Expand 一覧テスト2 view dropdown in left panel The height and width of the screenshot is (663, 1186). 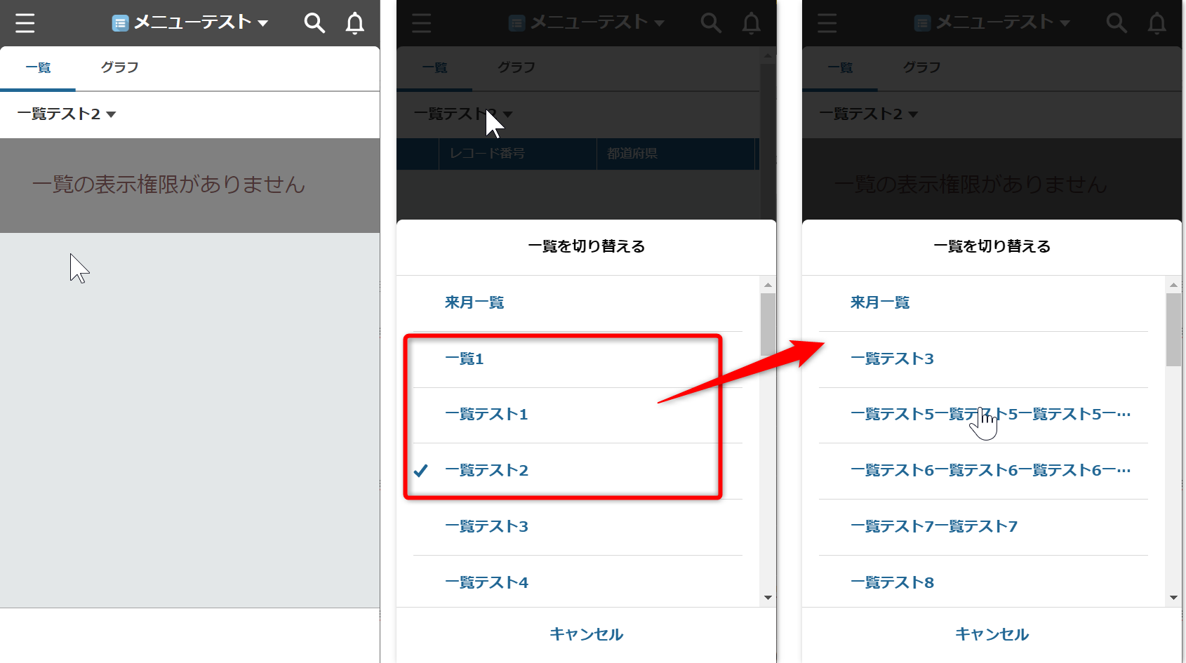click(x=67, y=114)
